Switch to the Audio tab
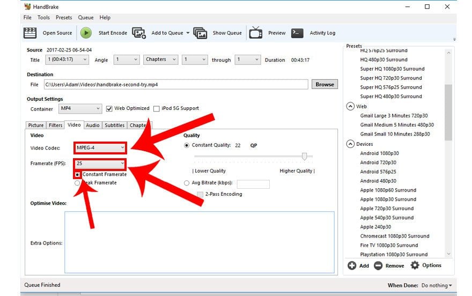Screen dimensions: 472x296 click(x=92, y=125)
